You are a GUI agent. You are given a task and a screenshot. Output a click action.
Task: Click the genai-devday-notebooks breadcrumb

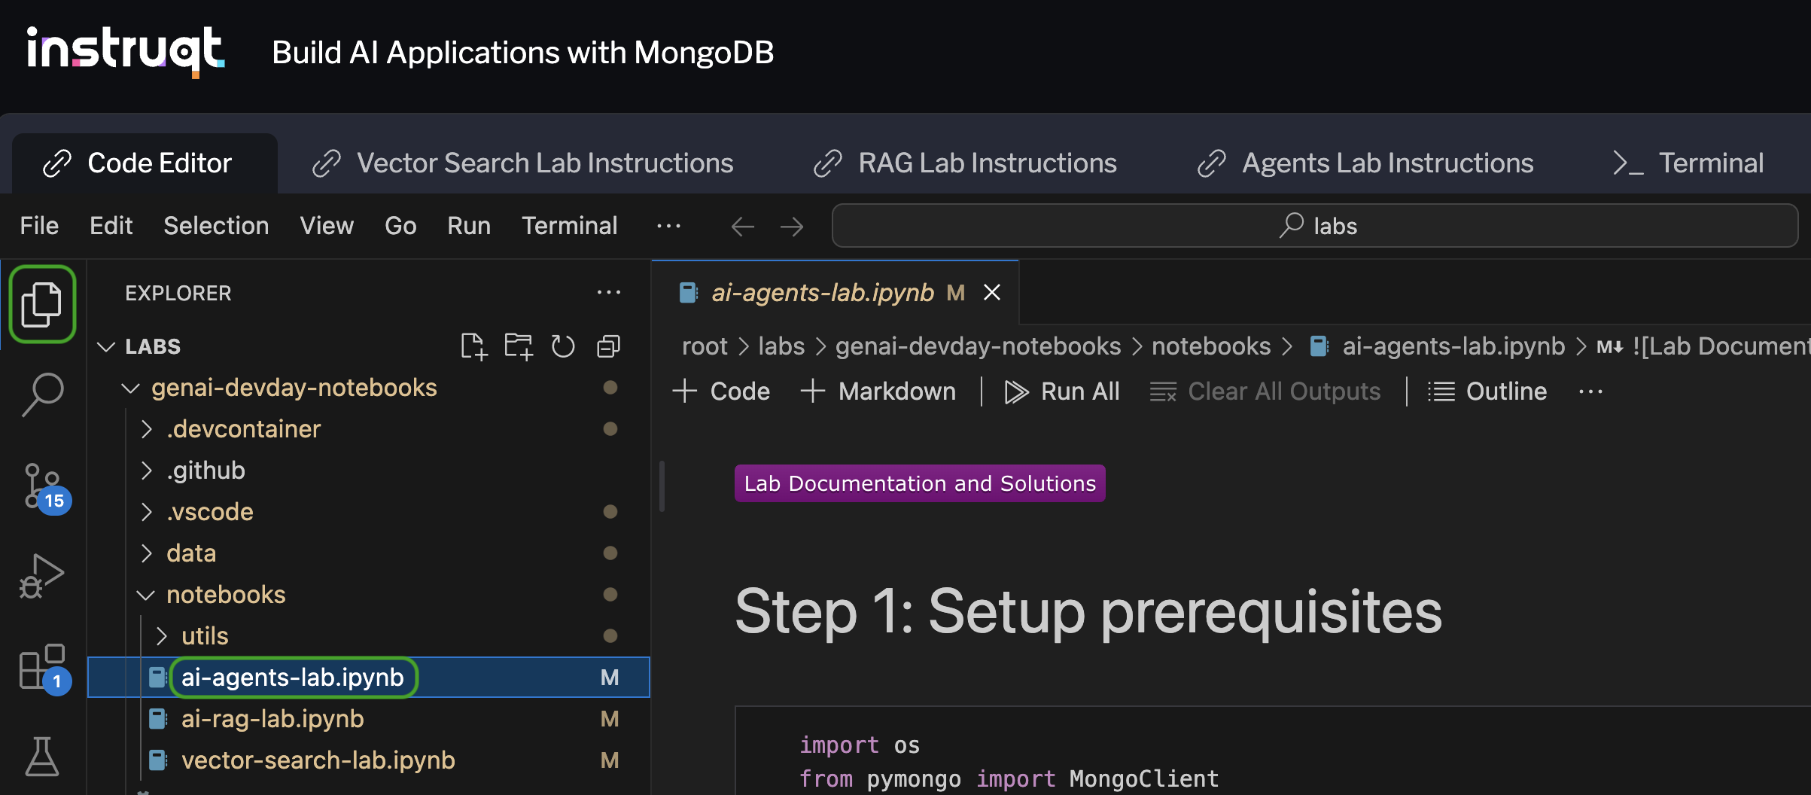pyautogui.click(x=978, y=346)
